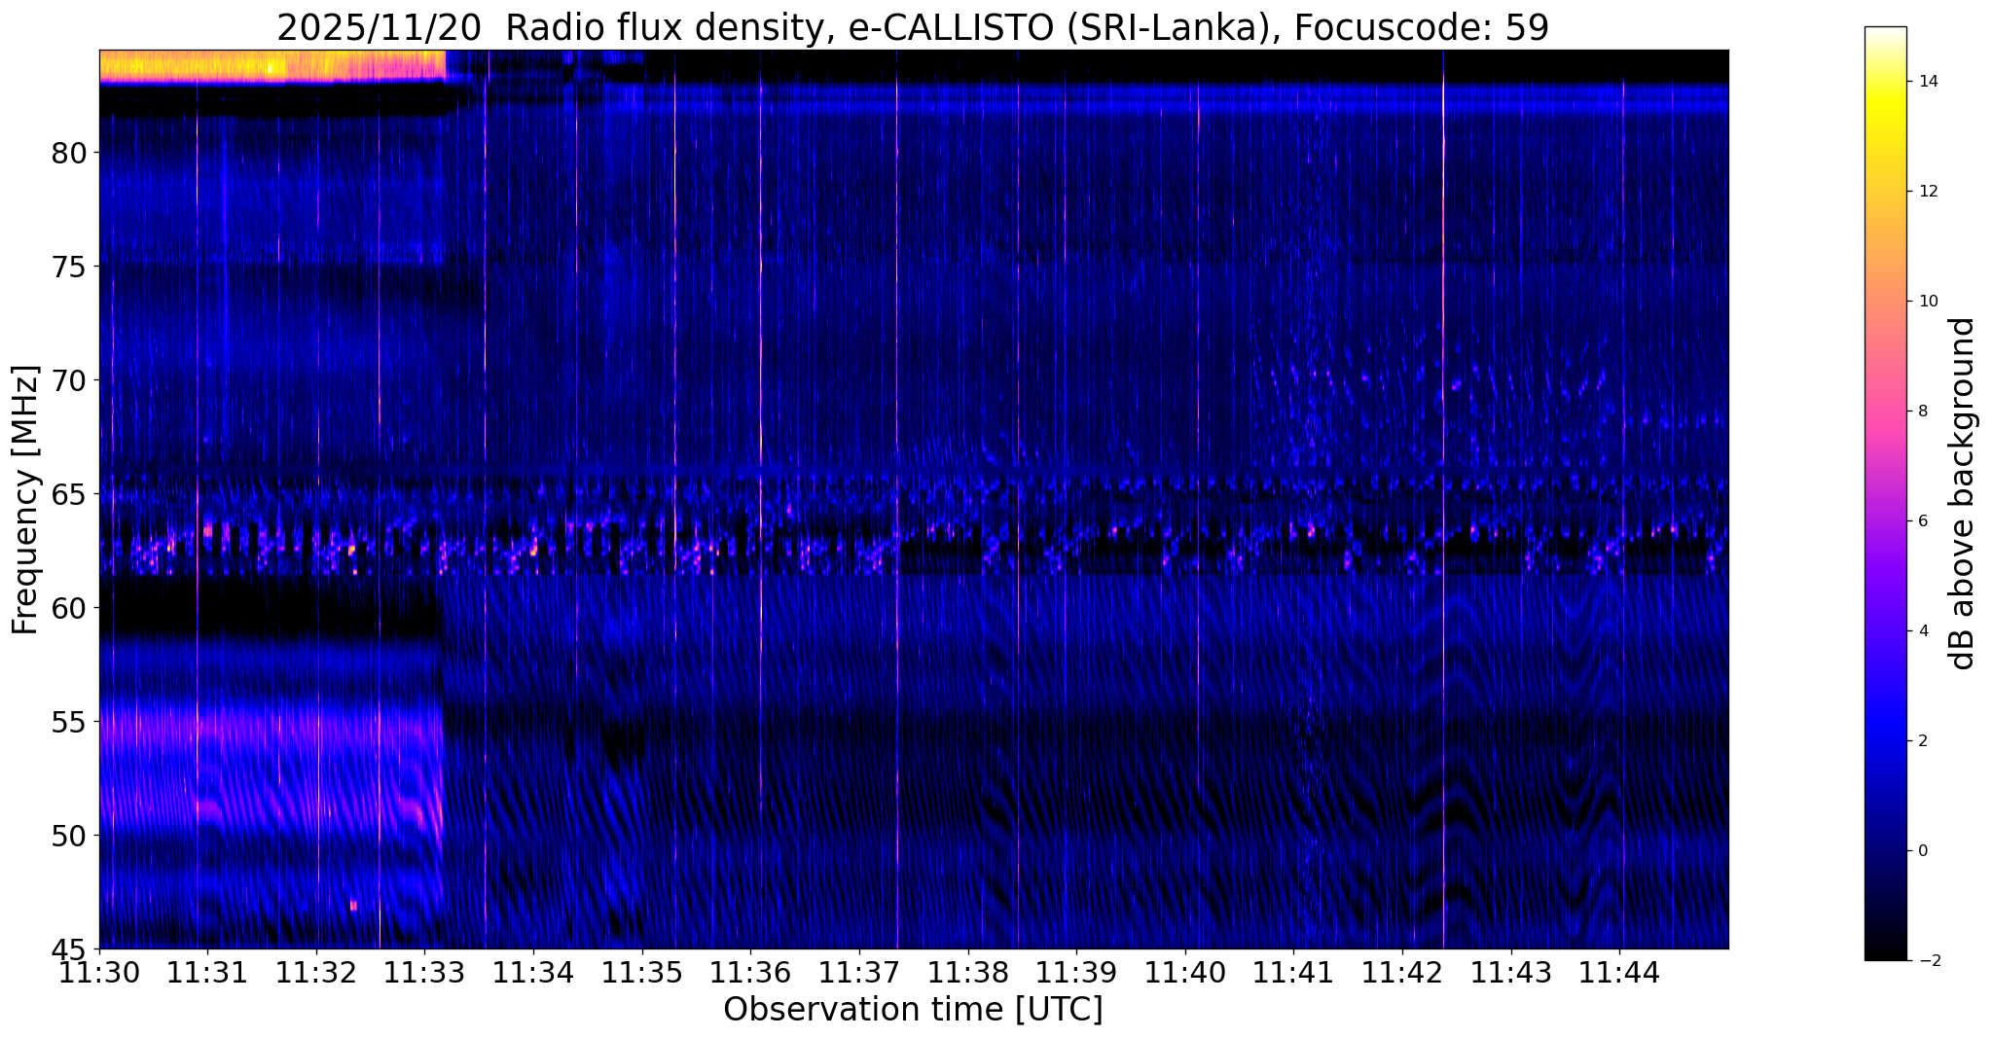Viewport: 1992px width, 1038px height.
Task: Click the 11:33 time tick label
Action: pyautogui.click(x=425, y=971)
